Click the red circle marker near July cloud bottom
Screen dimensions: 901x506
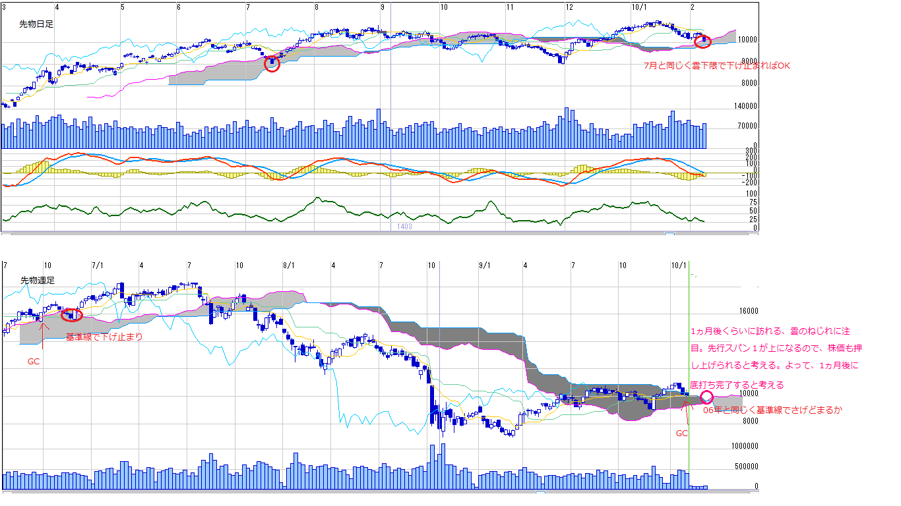pos(272,64)
